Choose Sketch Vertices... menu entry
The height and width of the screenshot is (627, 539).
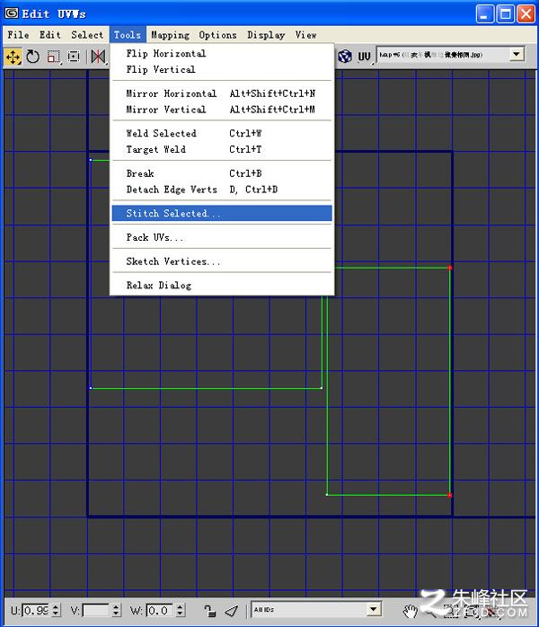coord(222,261)
